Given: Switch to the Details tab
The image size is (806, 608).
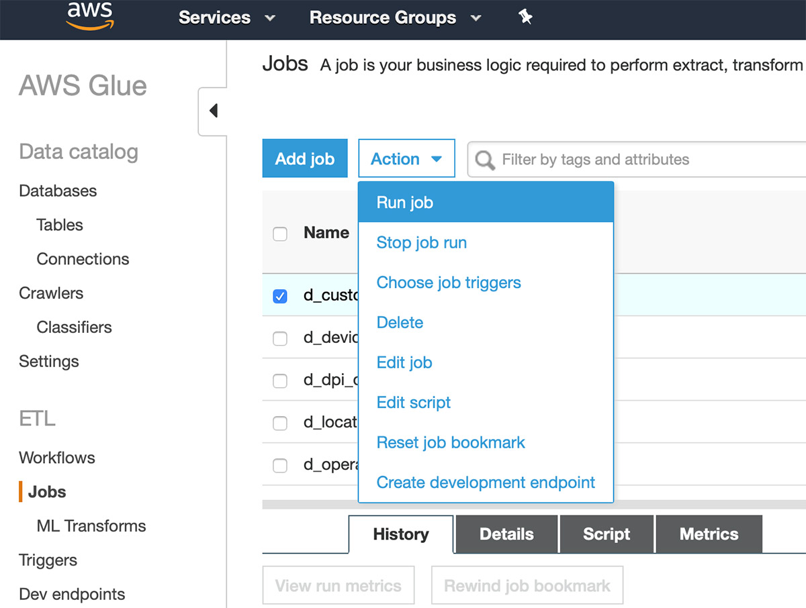Looking at the screenshot, I should click(506, 534).
